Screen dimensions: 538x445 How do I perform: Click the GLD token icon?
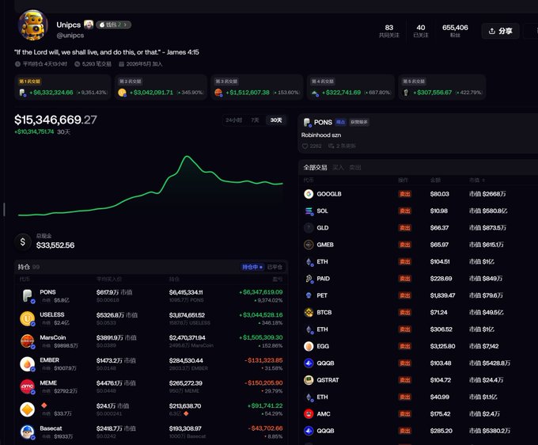coord(309,228)
